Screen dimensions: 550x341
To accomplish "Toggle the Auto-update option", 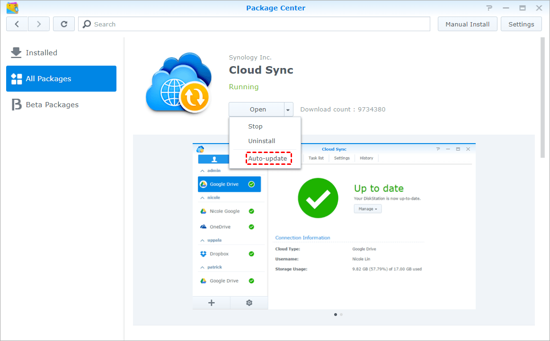I will click(268, 159).
